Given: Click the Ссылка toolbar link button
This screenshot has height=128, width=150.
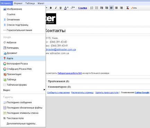Looking at the screenshot, I should pos(82,8).
